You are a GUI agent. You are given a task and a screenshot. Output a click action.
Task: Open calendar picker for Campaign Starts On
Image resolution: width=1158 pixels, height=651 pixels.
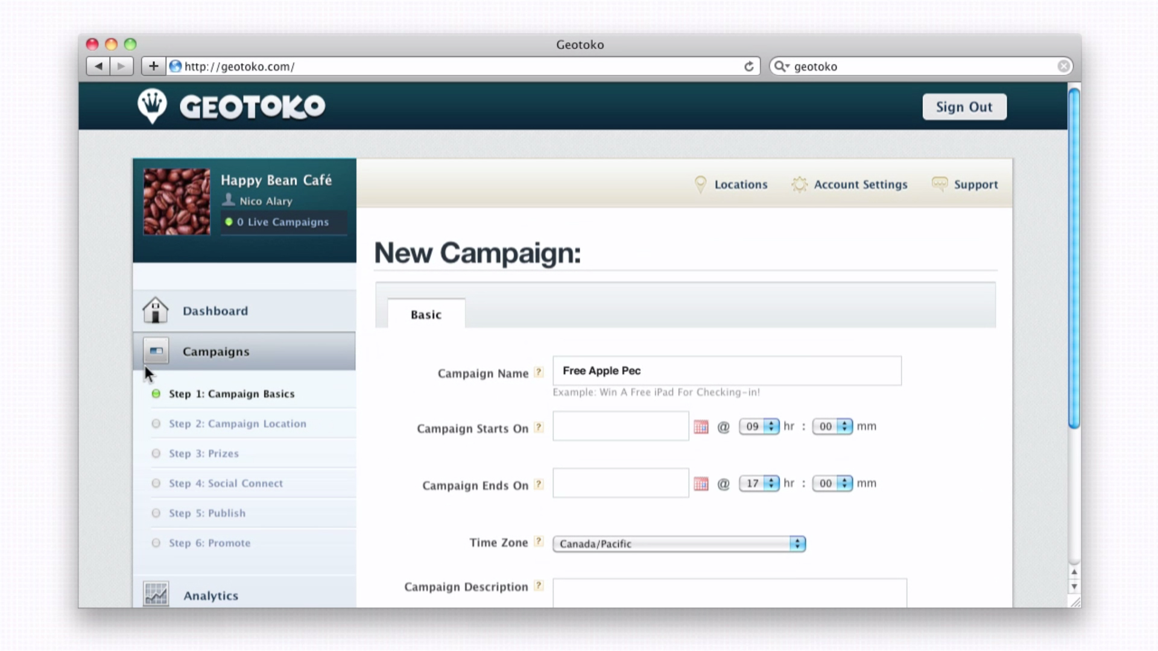tap(701, 427)
